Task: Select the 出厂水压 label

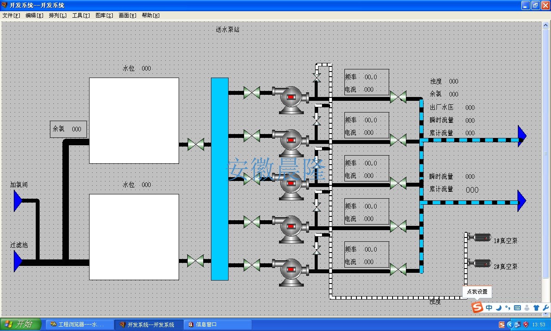Action: point(442,107)
